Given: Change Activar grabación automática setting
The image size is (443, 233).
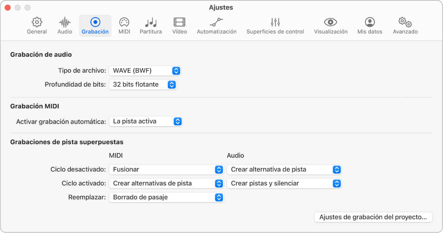Looking at the screenshot, I should [146, 121].
